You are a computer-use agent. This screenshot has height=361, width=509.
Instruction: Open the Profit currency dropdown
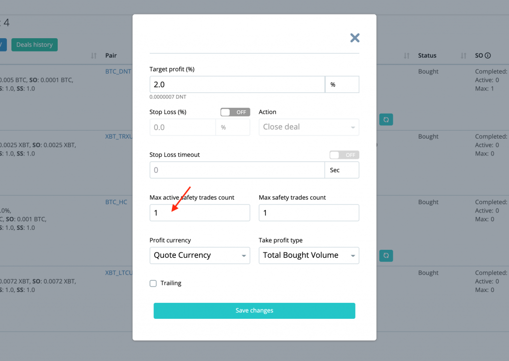coord(199,255)
